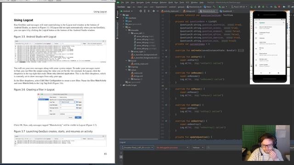294x165 pixels.
Task: Expand the mipmap folder
Action: (127, 67)
